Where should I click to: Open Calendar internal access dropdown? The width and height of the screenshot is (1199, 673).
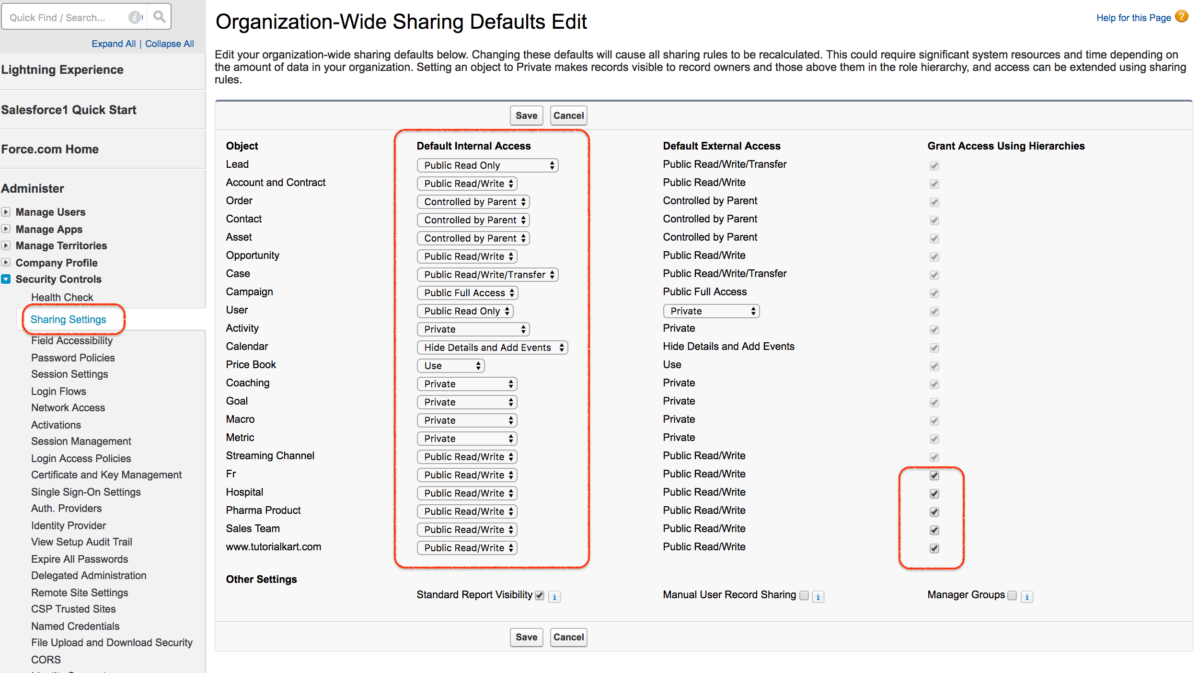[x=492, y=348]
